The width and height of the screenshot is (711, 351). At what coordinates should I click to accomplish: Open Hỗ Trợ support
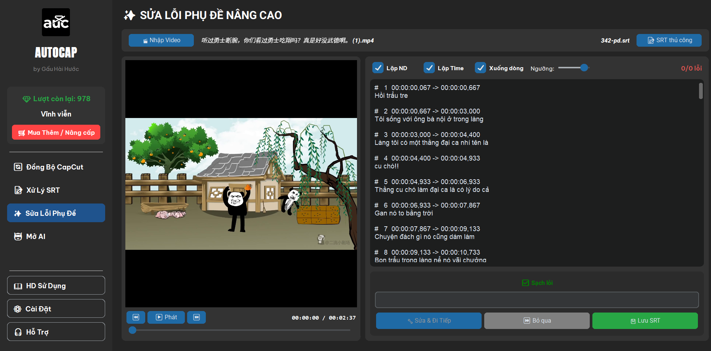[56, 332]
